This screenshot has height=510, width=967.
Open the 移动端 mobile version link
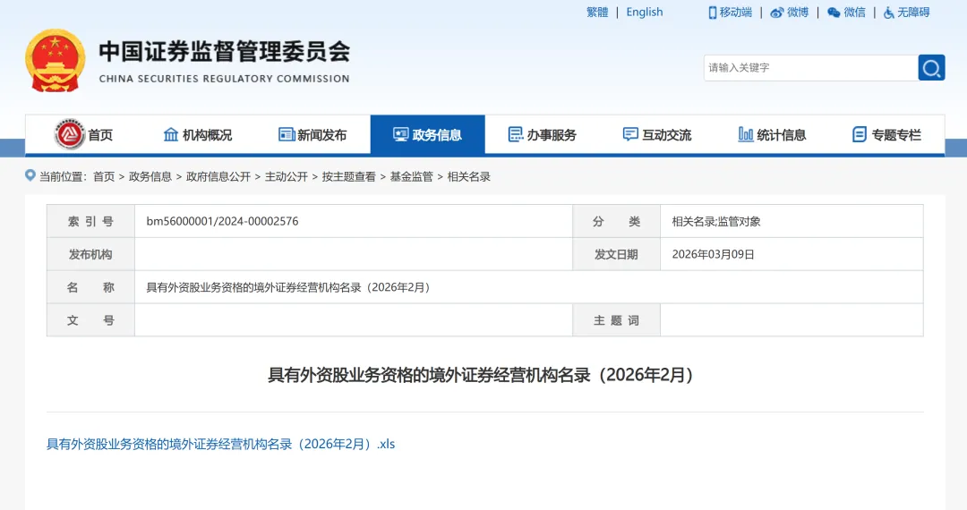point(736,13)
